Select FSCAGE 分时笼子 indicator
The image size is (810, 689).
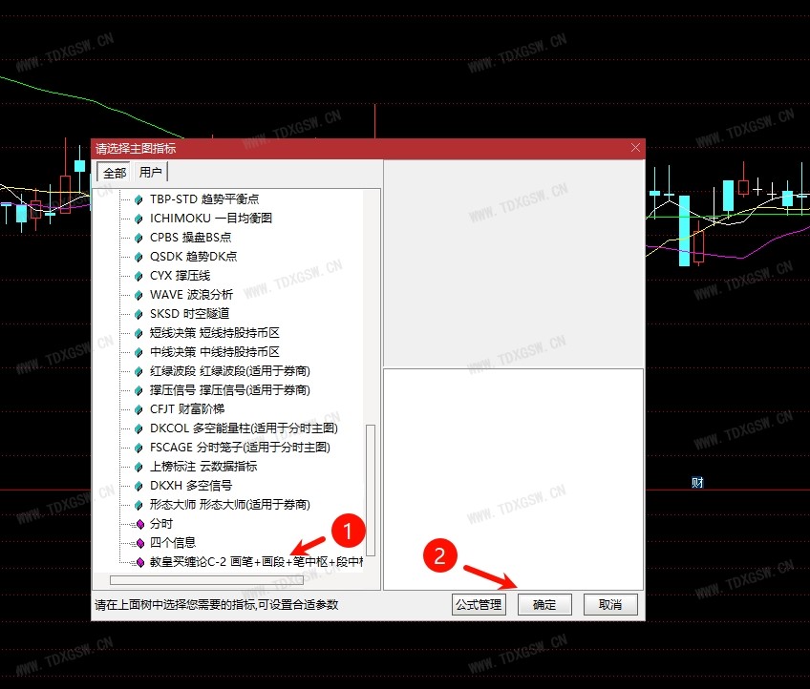click(240, 448)
